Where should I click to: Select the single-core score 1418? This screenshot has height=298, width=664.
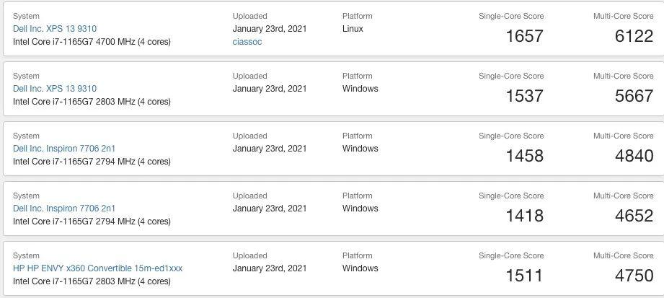pyautogui.click(x=524, y=216)
